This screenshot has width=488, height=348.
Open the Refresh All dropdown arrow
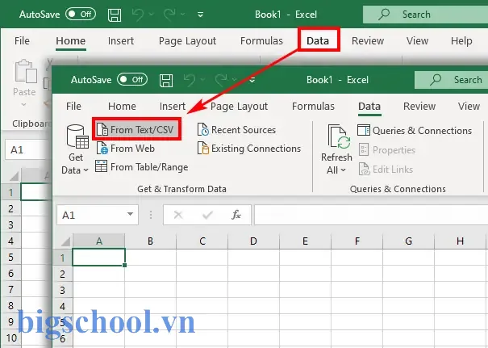pyautogui.click(x=344, y=170)
